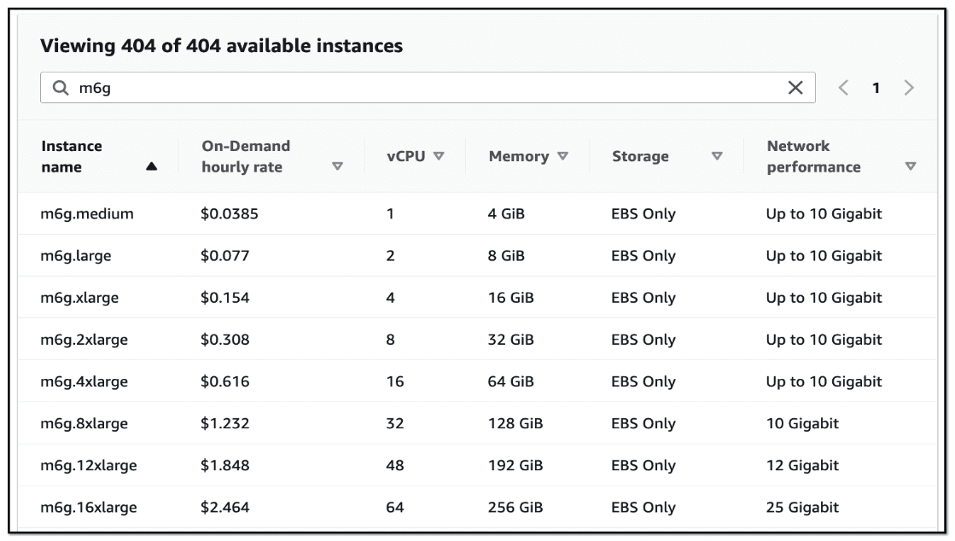Image resolution: width=955 pixels, height=541 pixels.
Task: Sort by Network performance arrow
Action: click(911, 166)
